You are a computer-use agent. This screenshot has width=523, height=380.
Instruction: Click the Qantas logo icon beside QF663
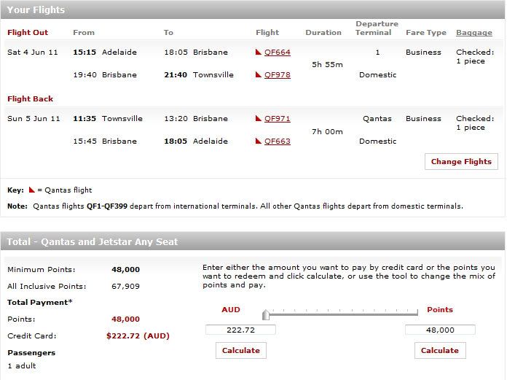[x=258, y=141]
